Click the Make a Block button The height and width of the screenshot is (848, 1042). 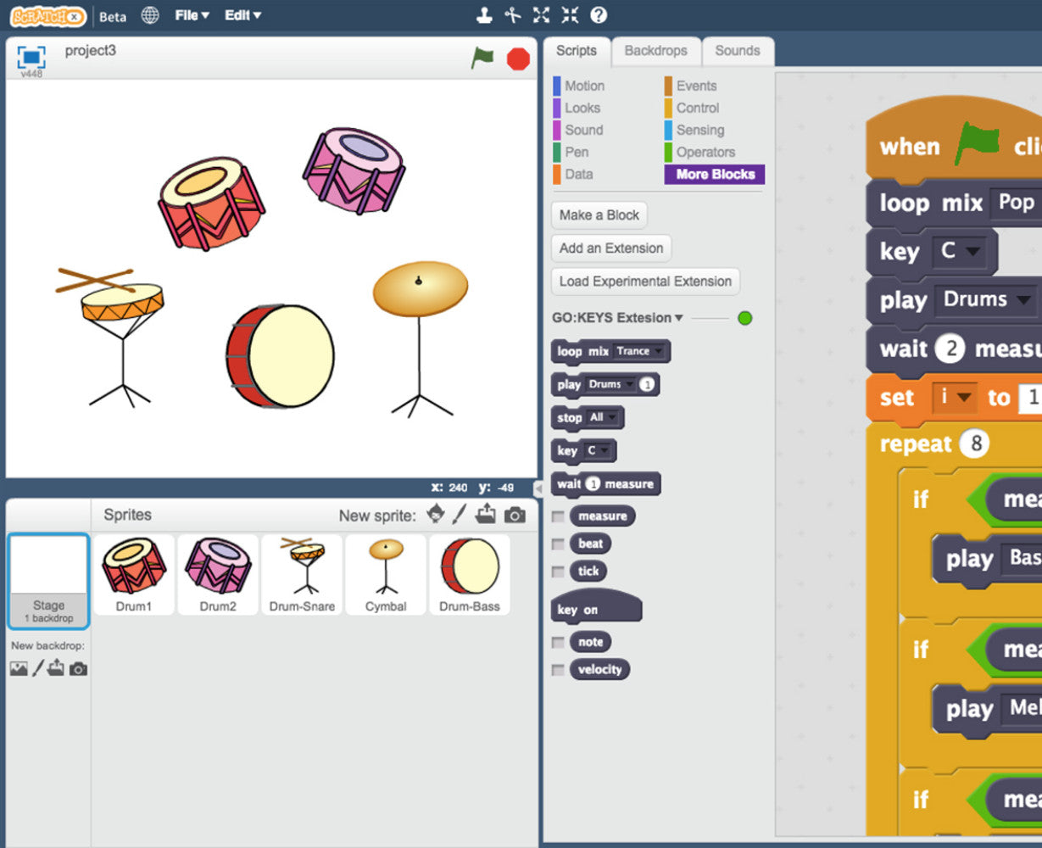[599, 215]
